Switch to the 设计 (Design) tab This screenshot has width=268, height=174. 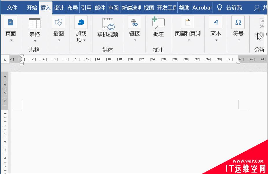coord(59,8)
